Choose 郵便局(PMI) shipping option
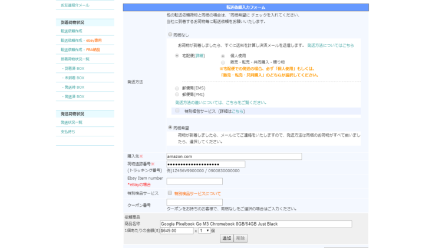Screen dimensions: 442x248 pyautogui.click(x=177, y=95)
